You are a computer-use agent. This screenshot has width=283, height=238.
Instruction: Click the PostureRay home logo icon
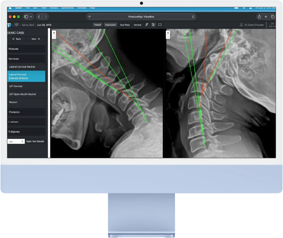click(x=9, y=25)
